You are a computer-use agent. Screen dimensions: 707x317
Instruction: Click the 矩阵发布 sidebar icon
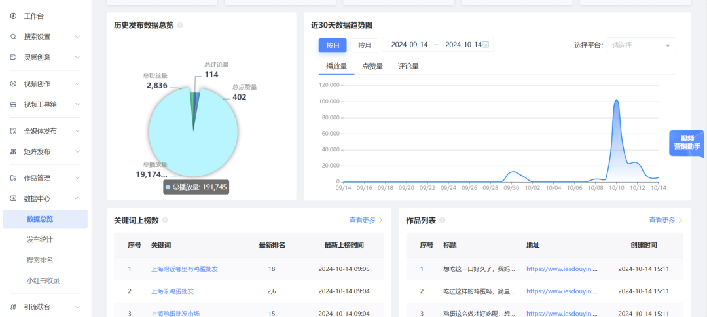[13, 151]
